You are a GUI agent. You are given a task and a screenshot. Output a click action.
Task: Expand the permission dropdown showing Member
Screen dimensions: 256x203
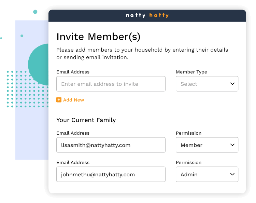207,145
